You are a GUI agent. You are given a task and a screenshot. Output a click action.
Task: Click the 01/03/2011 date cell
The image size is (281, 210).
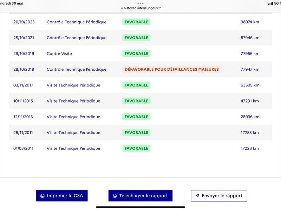point(23,148)
